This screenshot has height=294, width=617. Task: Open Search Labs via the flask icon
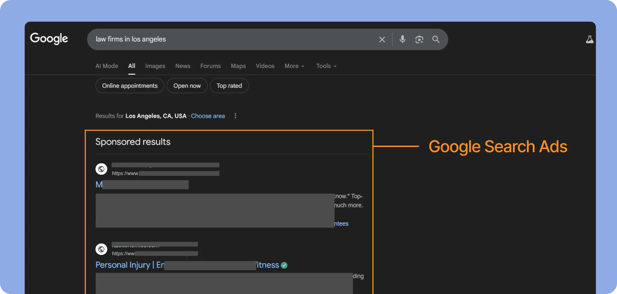coord(590,39)
